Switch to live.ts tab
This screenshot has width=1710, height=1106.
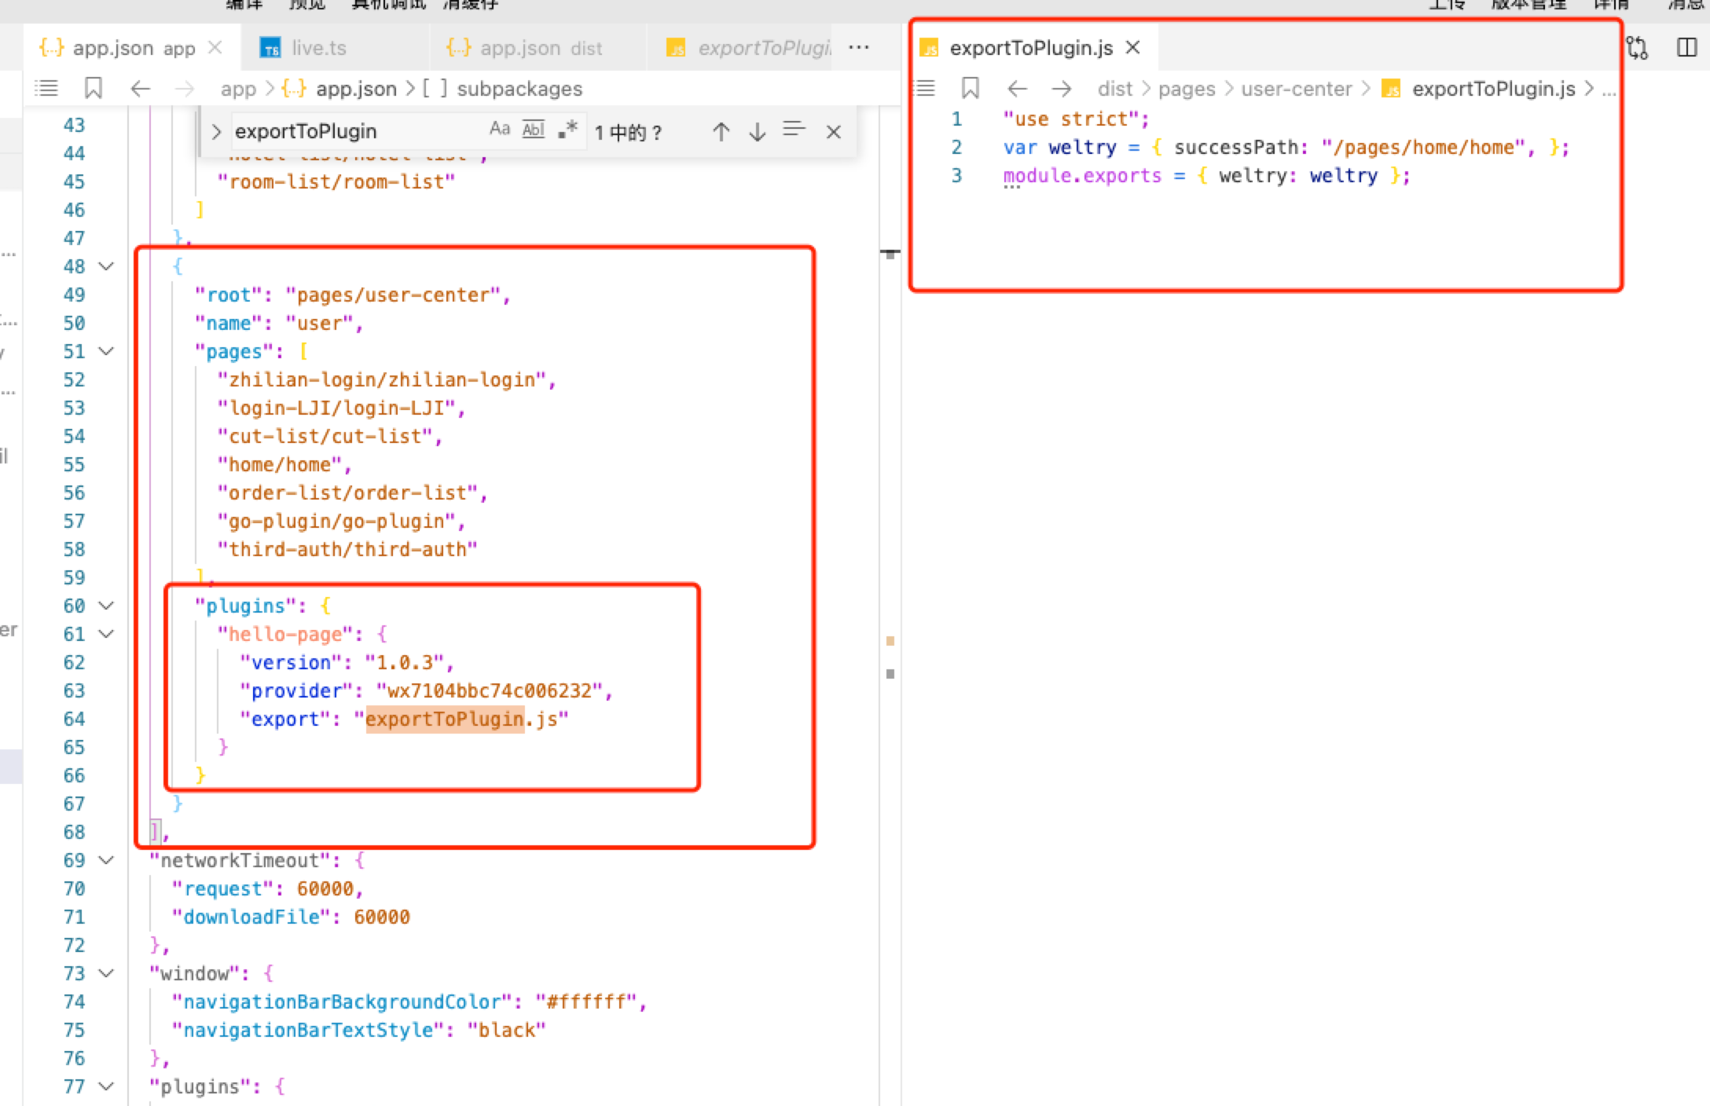click(x=318, y=48)
